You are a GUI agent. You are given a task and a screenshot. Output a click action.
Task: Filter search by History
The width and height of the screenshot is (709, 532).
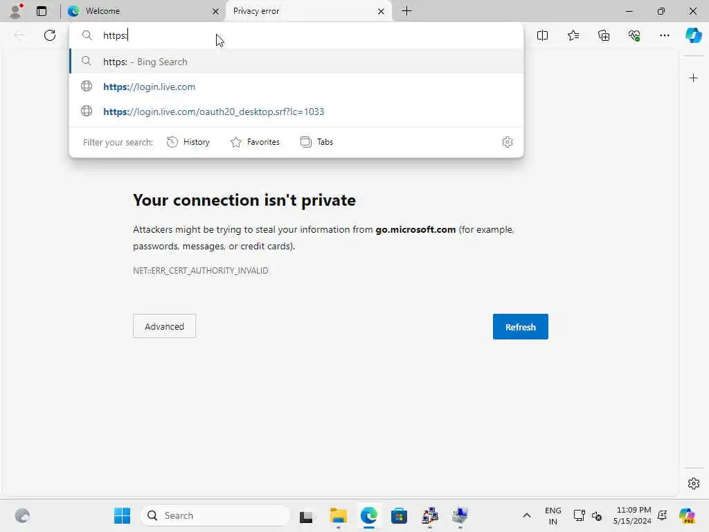pyautogui.click(x=188, y=142)
